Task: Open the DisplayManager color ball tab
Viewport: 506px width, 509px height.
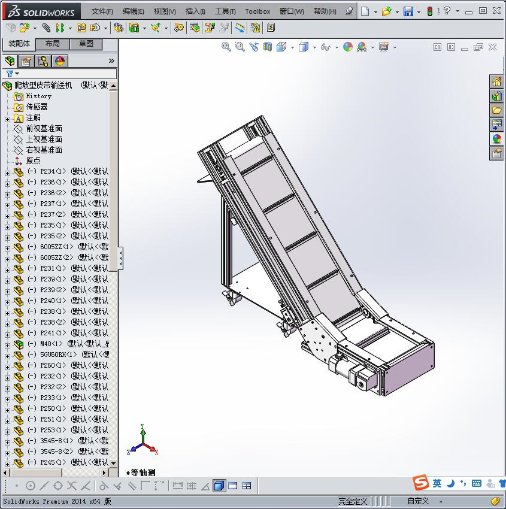Action: point(60,61)
